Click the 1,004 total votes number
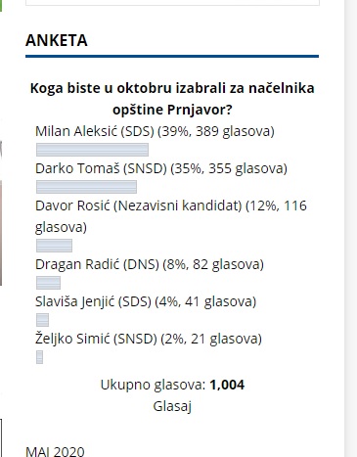Image resolution: width=357 pixels, height=457 pixels. (227, 385)
